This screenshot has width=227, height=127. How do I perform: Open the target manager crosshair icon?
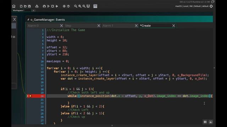[x=211, y=6]
